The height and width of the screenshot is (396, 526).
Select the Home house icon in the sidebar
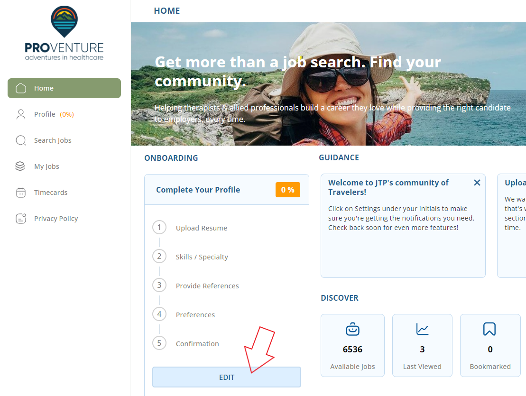(20, 88)
